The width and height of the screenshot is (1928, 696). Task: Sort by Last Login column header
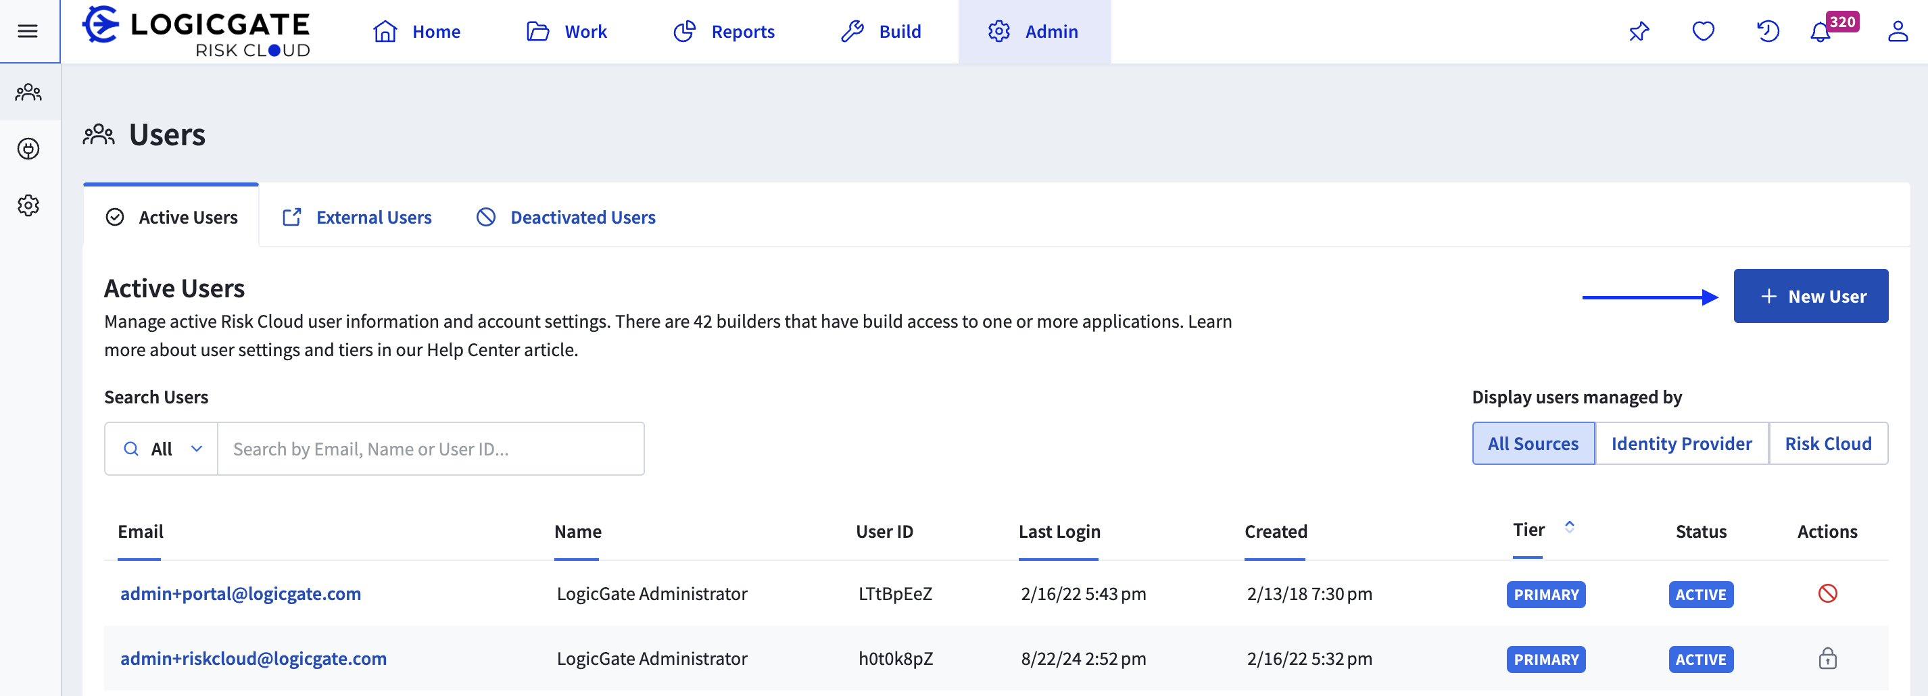(1059, 531)
